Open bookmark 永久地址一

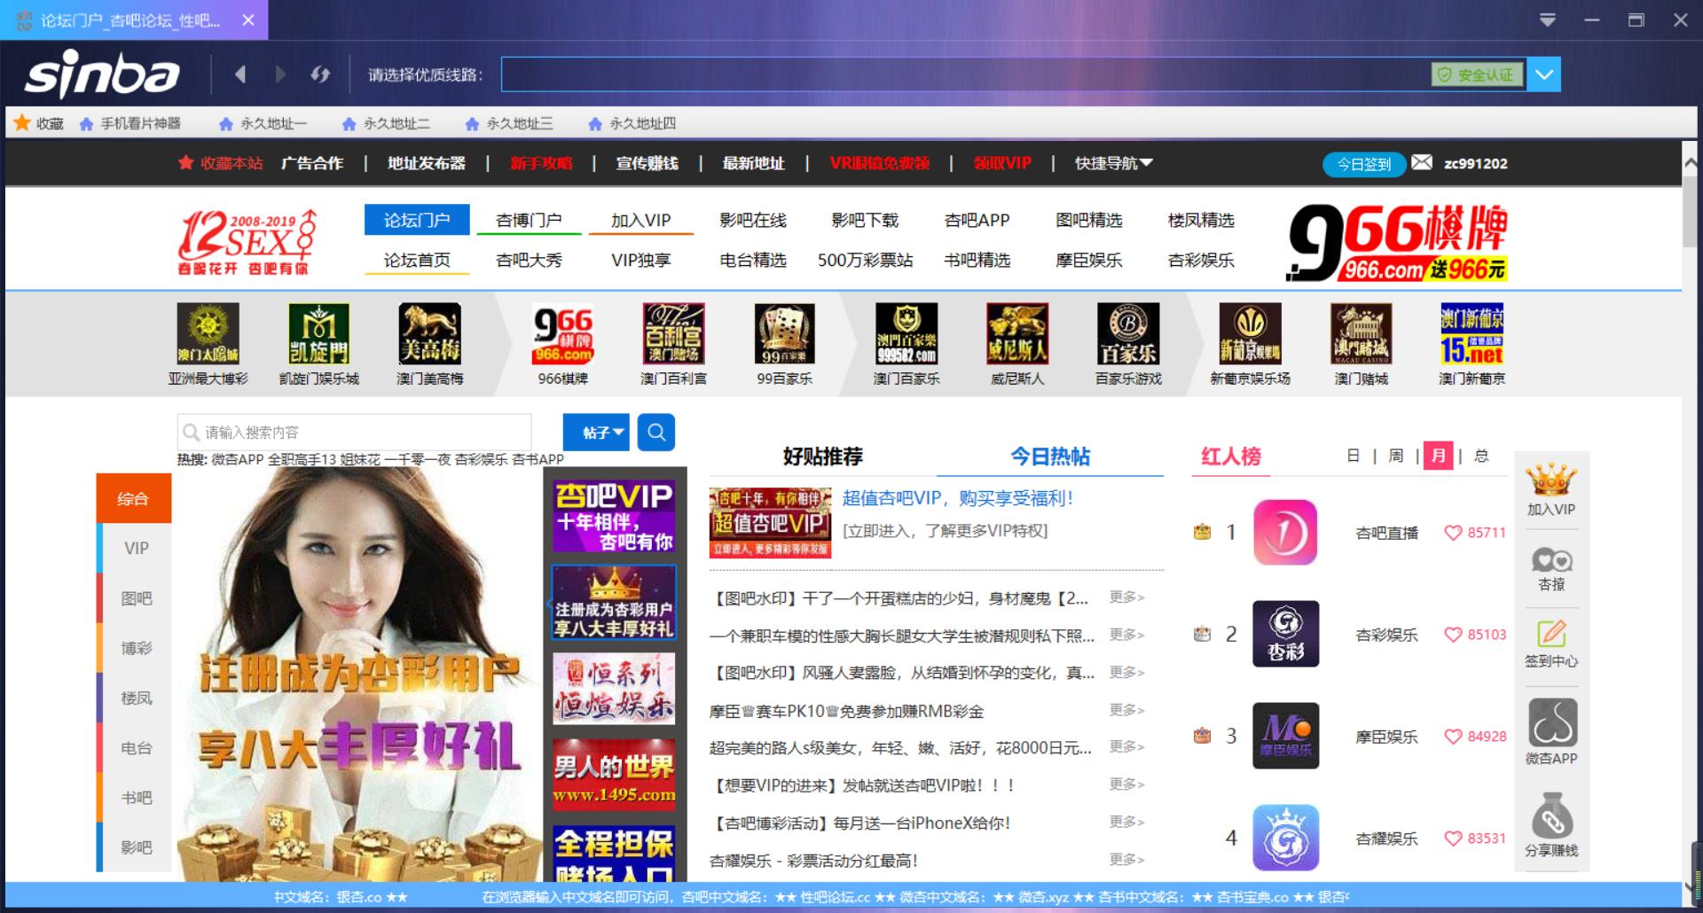(x=263, y=123)
